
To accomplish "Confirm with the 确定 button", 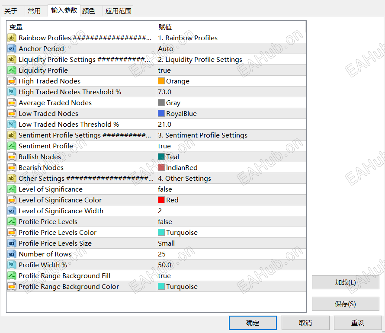I will click(253, 323).
